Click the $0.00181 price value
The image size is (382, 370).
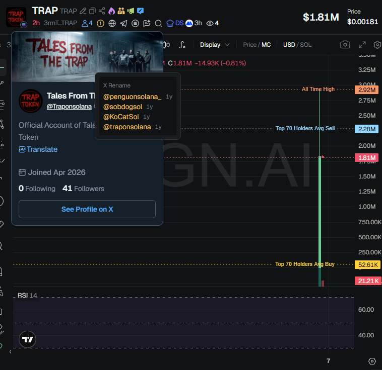(362, 22)
